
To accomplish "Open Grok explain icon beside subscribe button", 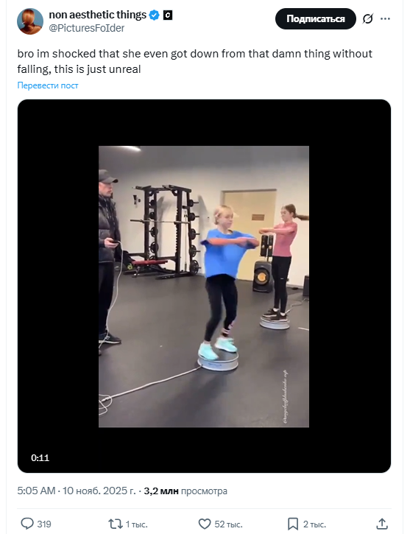I will [x=367, y=18].
